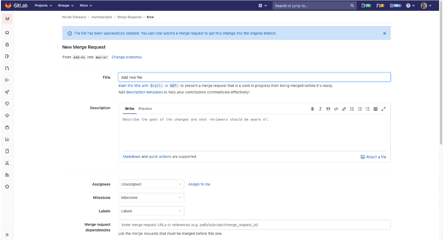Open the Milestone dropdown
443x240 pixels.
tap(151, 198)
